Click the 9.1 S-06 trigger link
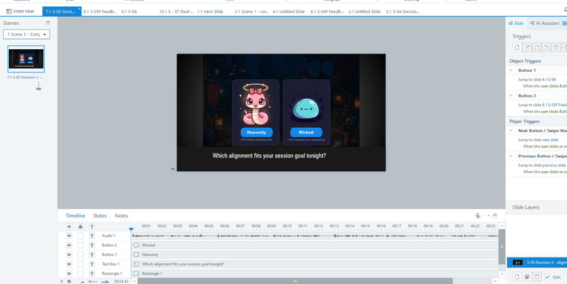The image size is (567, 284). (x=549, y=79)
